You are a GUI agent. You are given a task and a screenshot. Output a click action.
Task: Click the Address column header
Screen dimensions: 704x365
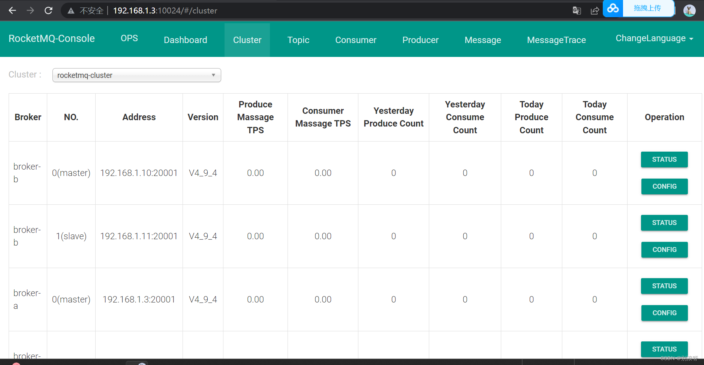click(139, 117)
